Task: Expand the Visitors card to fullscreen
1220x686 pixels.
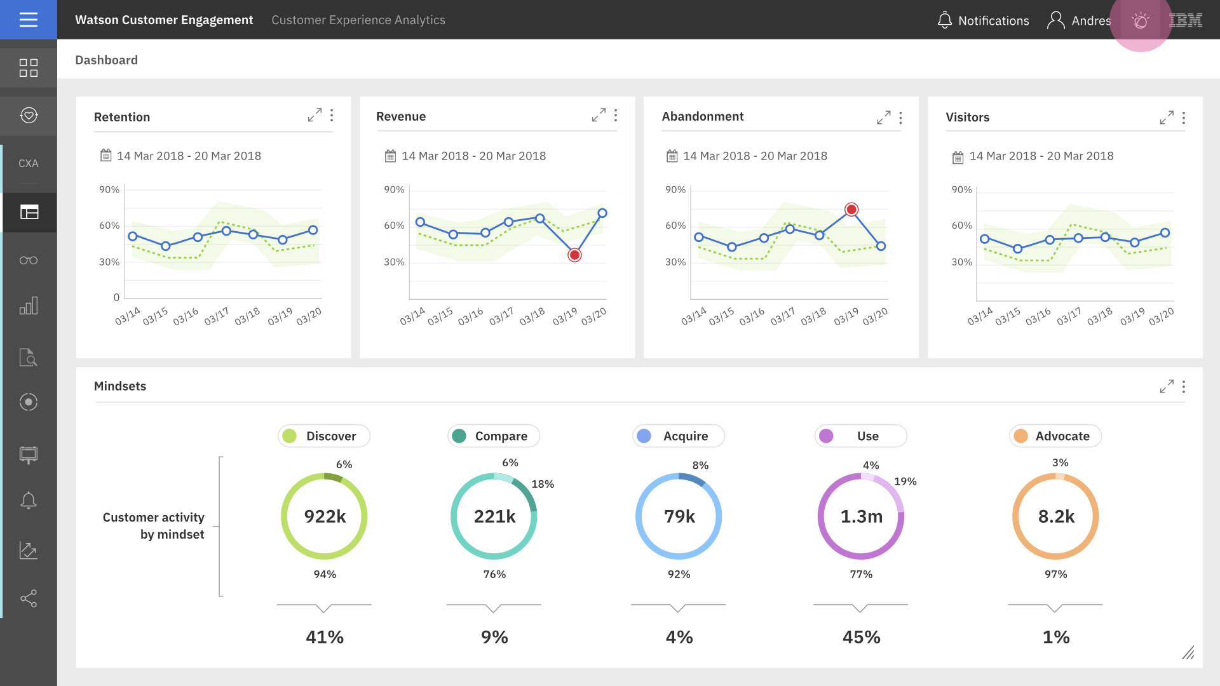Action: pyautogui.click(x=1167, y=118)
